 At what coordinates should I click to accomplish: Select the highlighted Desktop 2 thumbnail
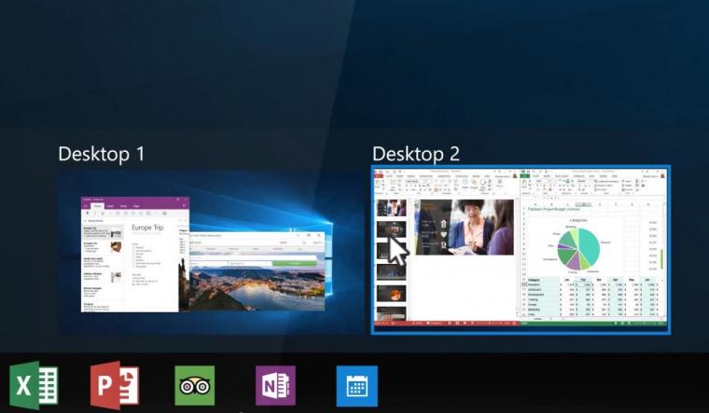click(520, 249)
